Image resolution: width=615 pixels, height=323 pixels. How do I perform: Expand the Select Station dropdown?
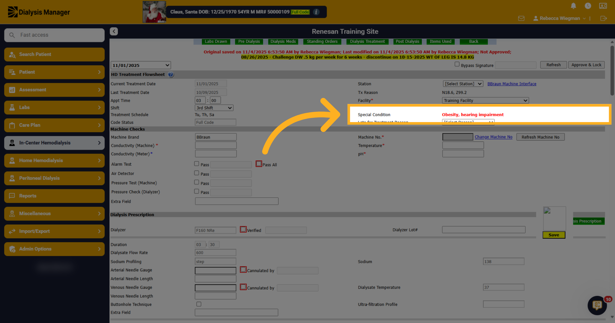point(463,84)
